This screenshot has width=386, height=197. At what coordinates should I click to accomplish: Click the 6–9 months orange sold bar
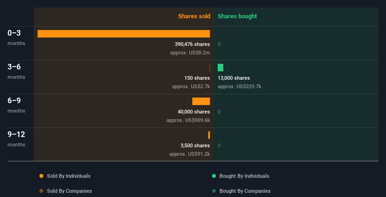[201, 101]
